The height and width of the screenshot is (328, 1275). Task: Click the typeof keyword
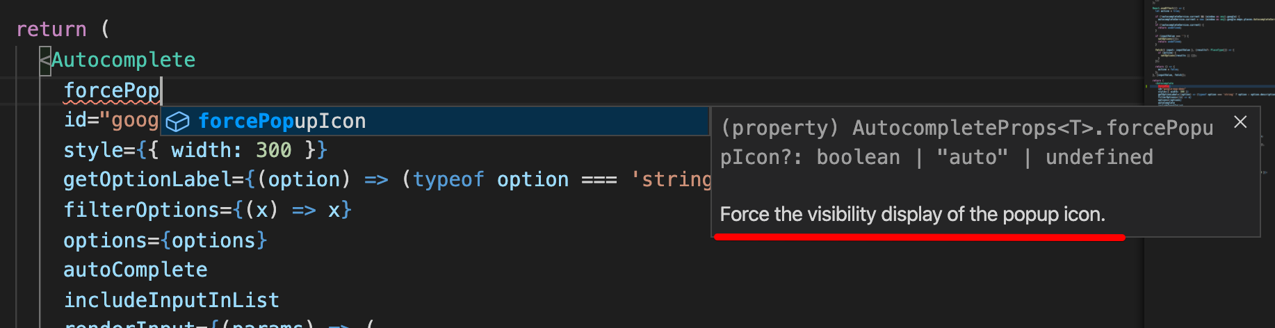point(448,180)
